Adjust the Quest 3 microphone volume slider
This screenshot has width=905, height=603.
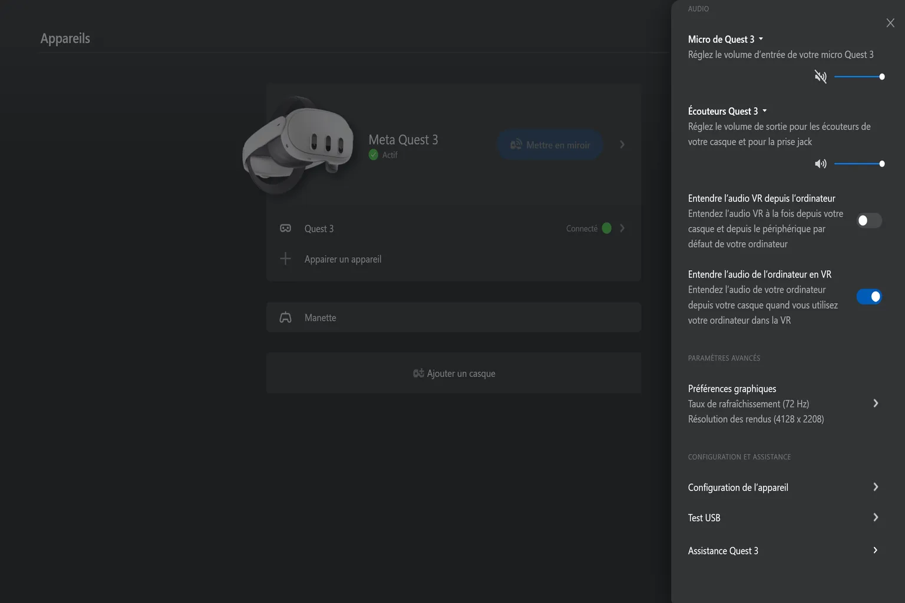pyautogui.click(x=860, y=77)
